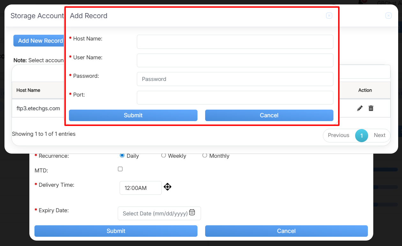Cancel the schedule form at bottom
Screen dimensions: 402x246
286,231
